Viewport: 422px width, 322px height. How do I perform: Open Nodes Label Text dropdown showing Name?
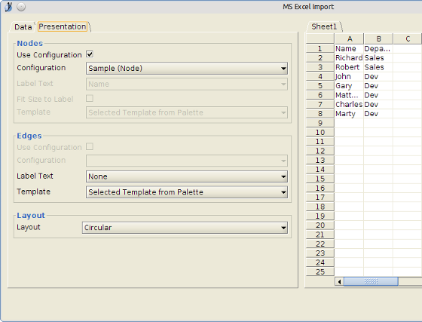(187, 84)
